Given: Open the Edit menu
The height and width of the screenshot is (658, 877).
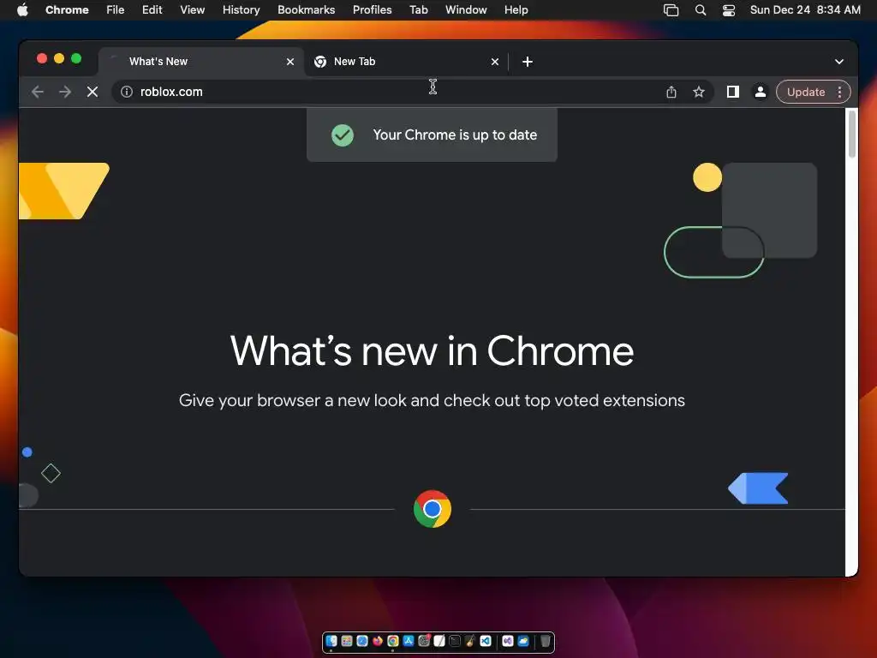Looking at the screenshot, I should click(x=152, y=9).
